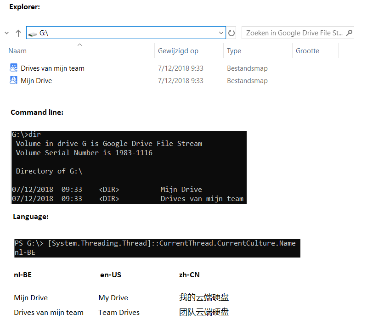This screenshot has width=367, height=325.
Task: Click date 7/12/2018 9:33 of Drives van mijn team
Action: [181, 68]
